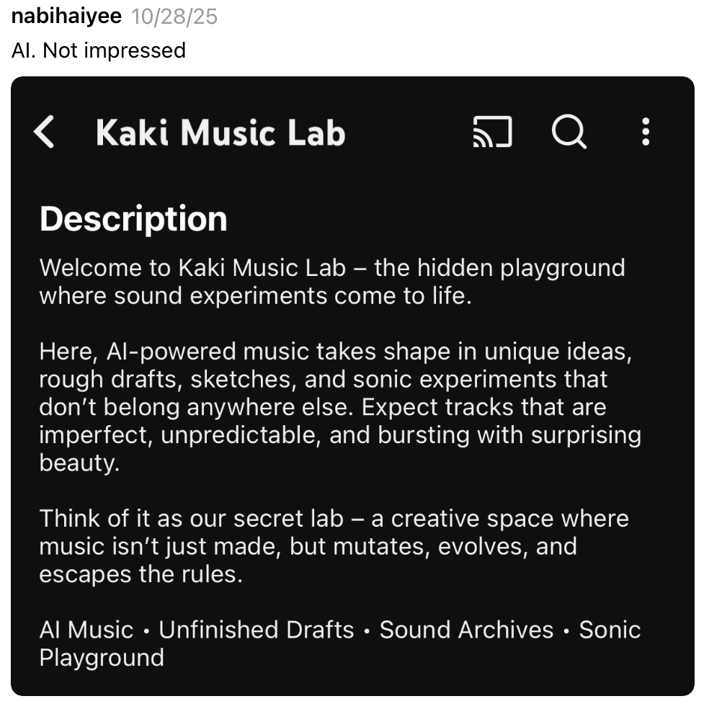Tap the back arrow beside Kaki Music Lab

pyautogui.click(x=45, y=133)
